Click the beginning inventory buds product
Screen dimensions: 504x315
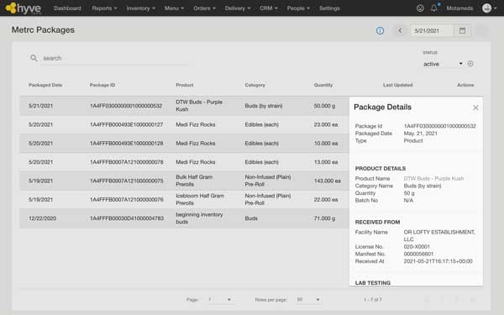(199, 218)
